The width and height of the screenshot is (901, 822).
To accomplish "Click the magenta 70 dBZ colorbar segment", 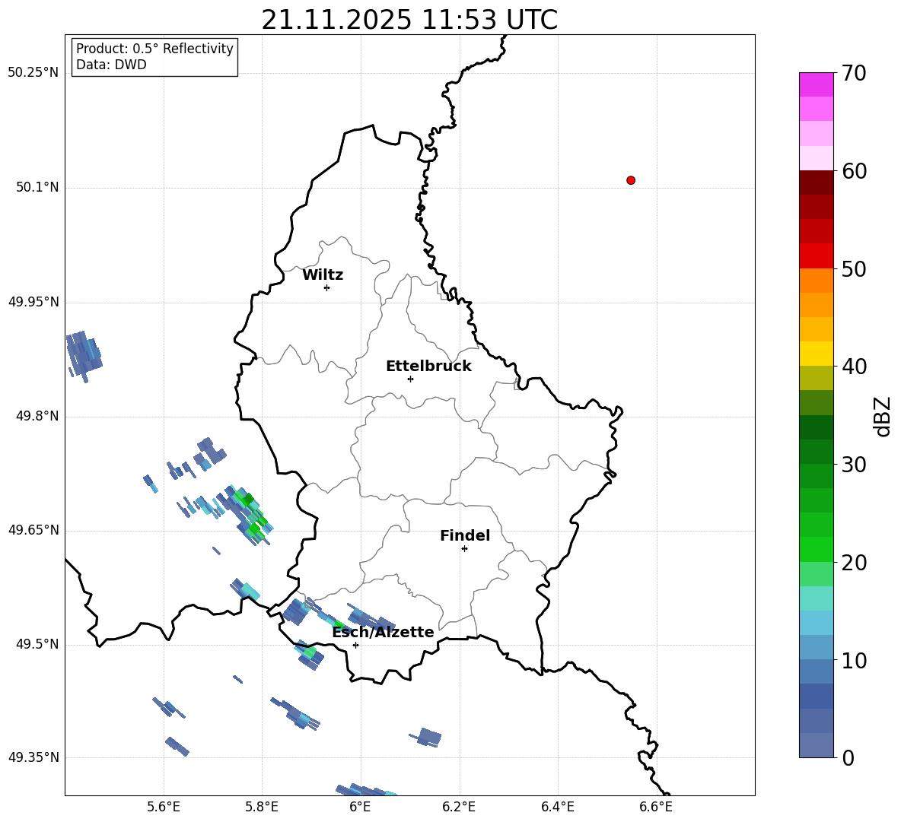I will [816, 84].
